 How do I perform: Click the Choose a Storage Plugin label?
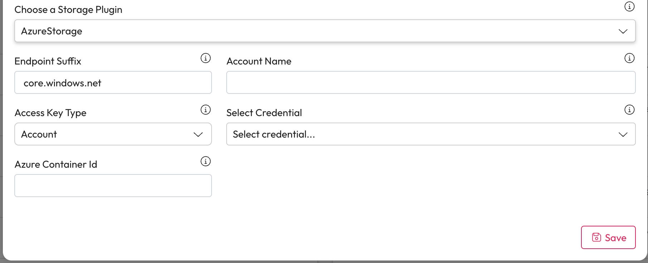(68, 10)
